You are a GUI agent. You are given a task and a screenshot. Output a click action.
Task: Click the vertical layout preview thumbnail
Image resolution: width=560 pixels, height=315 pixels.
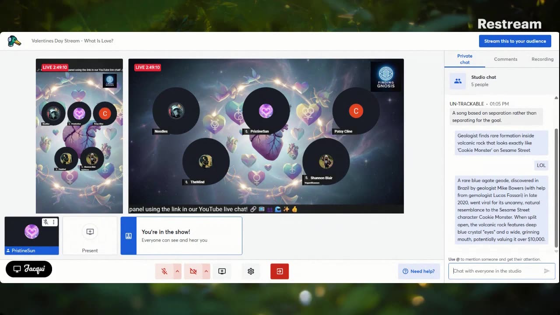click(x=79, y=136)
